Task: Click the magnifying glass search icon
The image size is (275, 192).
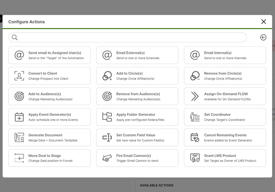Action: (15, 37)
